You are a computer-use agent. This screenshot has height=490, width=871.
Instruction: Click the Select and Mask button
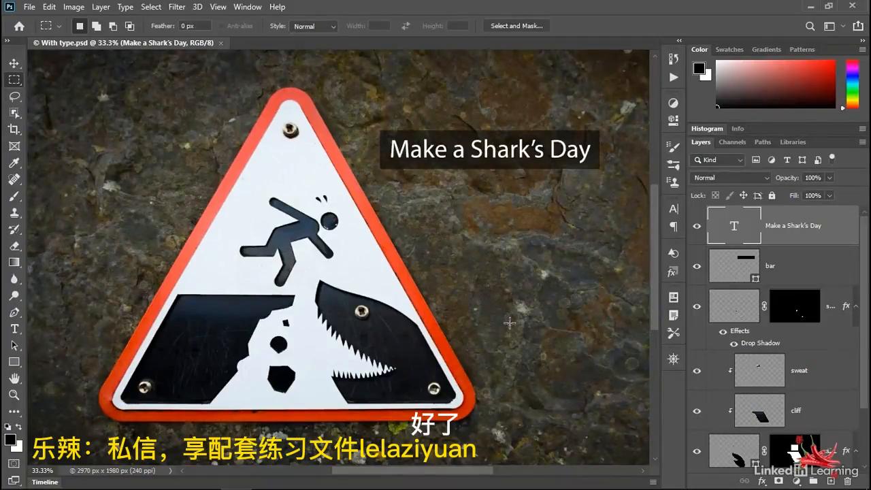(x=516, y=25)
